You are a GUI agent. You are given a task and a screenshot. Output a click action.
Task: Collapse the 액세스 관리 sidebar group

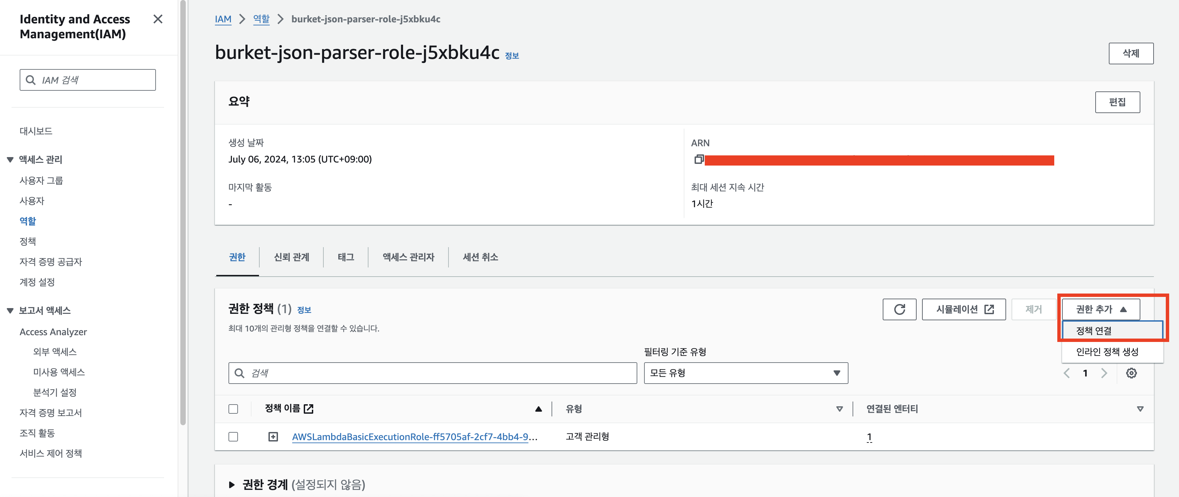point(10,159)
